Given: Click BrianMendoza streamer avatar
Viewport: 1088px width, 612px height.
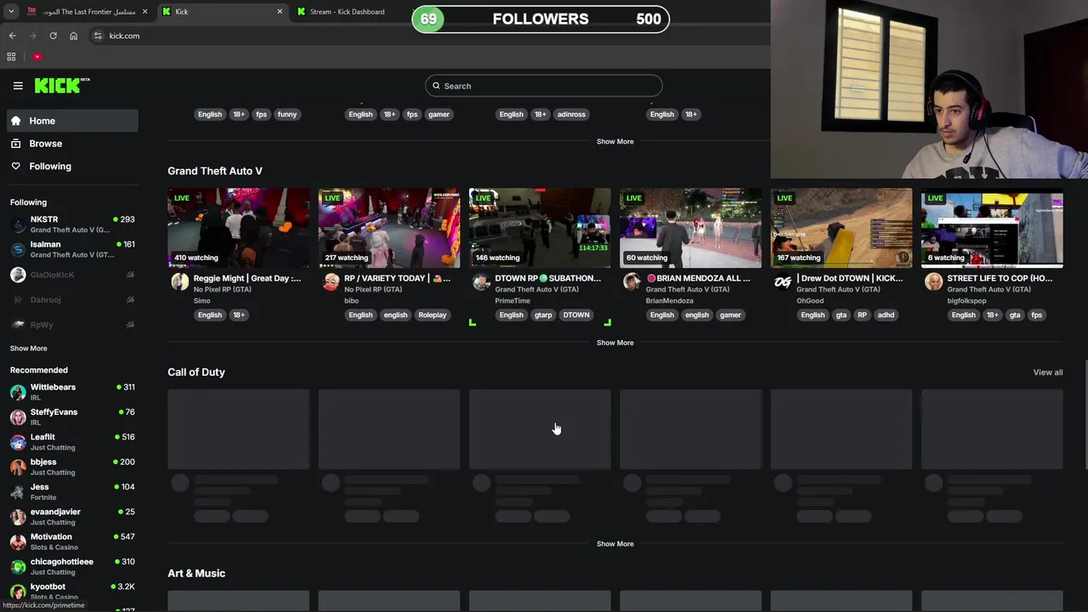Looking at the screenshot, I should click(x=632, y=282).
